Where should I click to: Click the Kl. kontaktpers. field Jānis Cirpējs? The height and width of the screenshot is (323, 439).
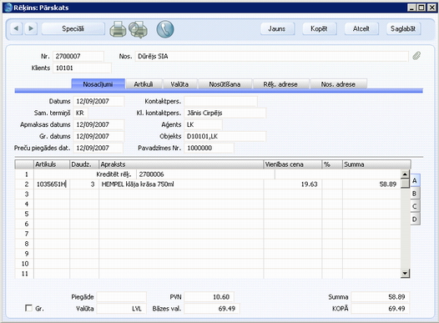(225, 113)
